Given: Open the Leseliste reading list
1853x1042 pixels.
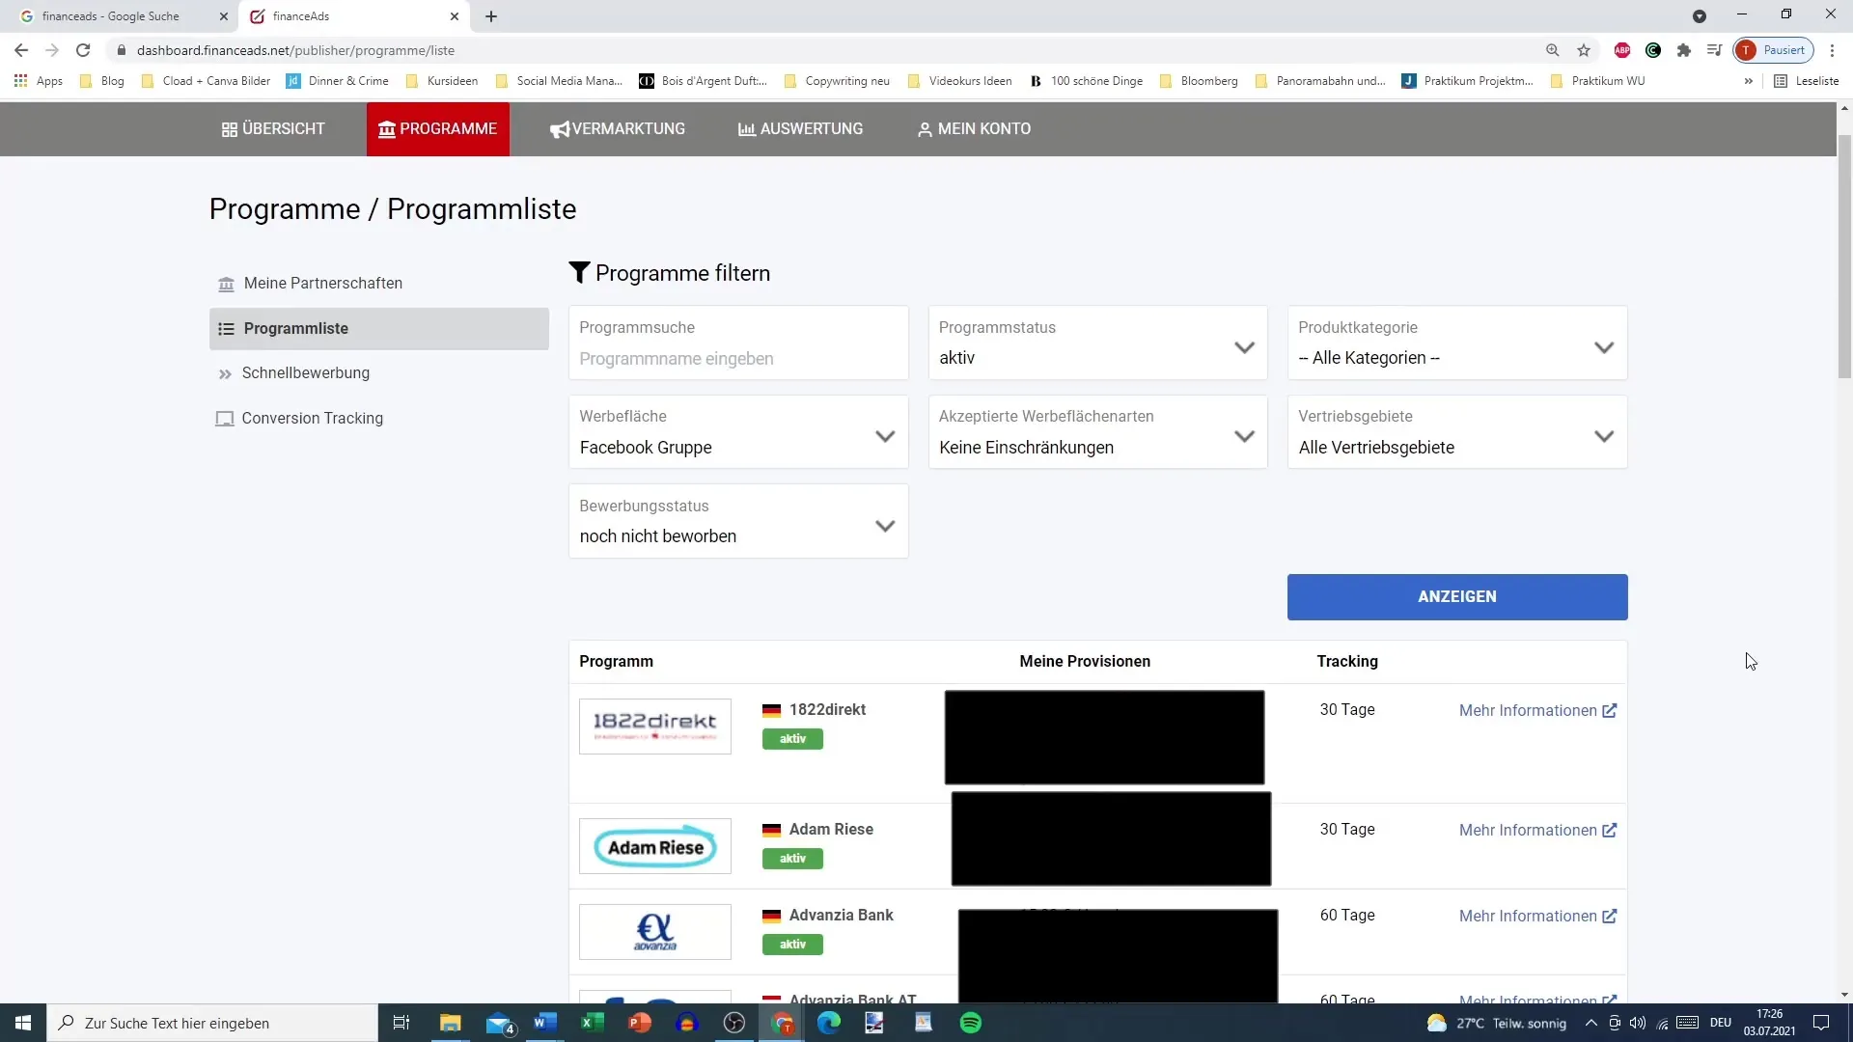Looking at the screenshot, I should point(1807,81).
